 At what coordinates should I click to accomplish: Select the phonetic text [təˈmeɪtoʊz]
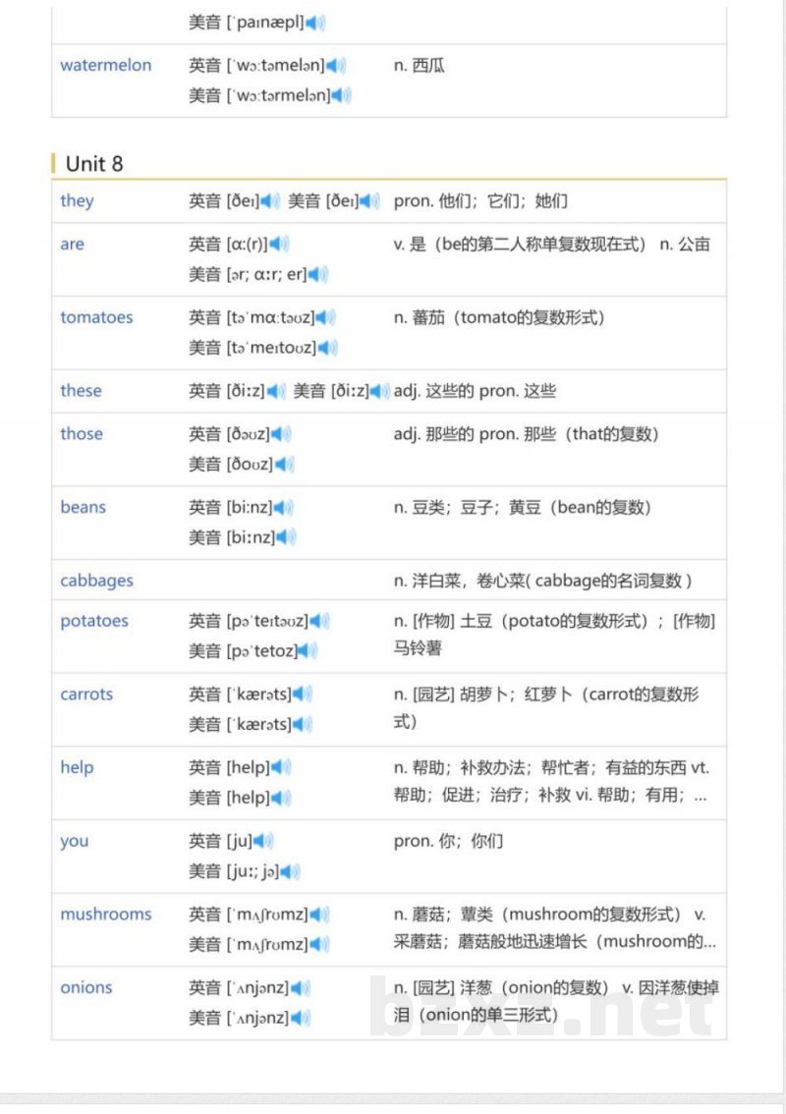[271, 348]
